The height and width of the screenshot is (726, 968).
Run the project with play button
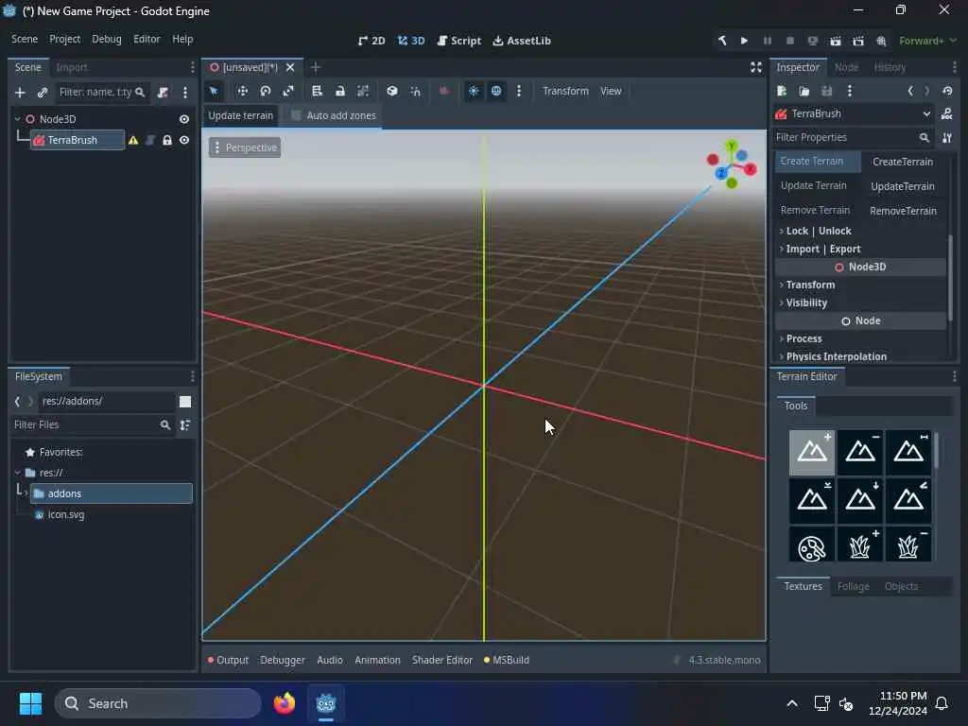745,41
